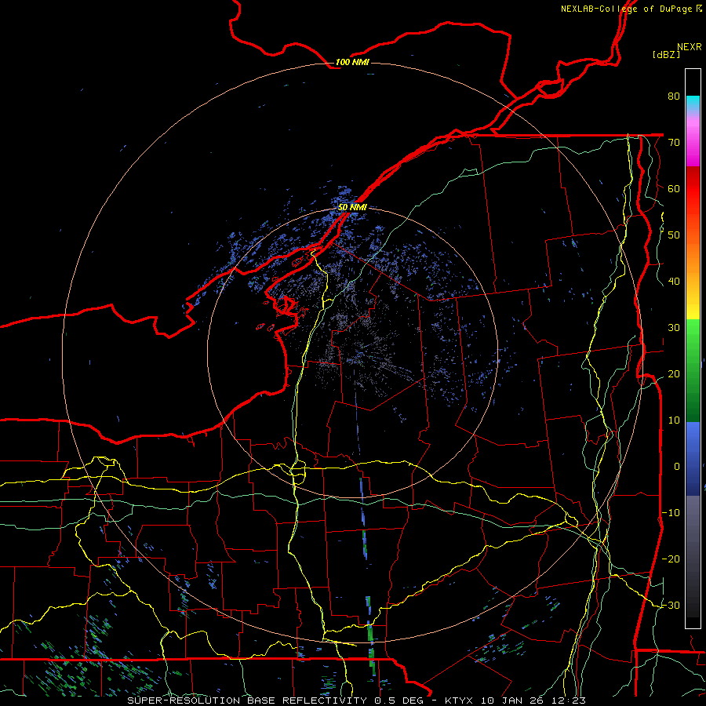Click the KTYX station identifier in caption
This screenshot has width=706, height=706.
(x=458, y=701)
